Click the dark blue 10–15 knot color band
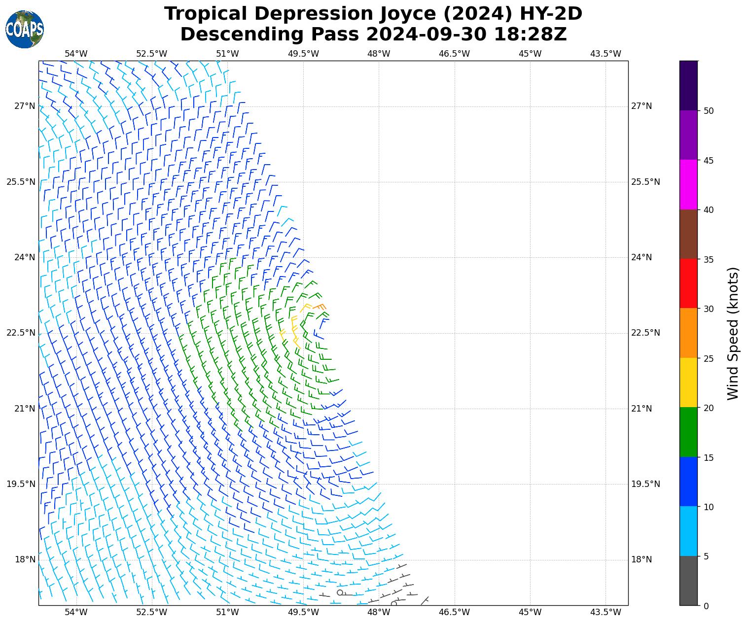Screen dimensions: 747x623 688,482
